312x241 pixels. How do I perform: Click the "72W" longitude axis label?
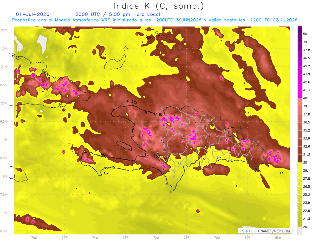coord(156,237)
